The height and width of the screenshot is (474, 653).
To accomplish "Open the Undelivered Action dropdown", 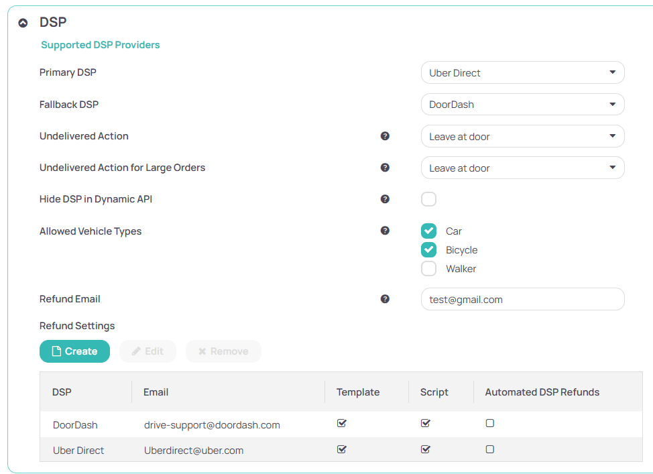I will [x=522, y=135].
